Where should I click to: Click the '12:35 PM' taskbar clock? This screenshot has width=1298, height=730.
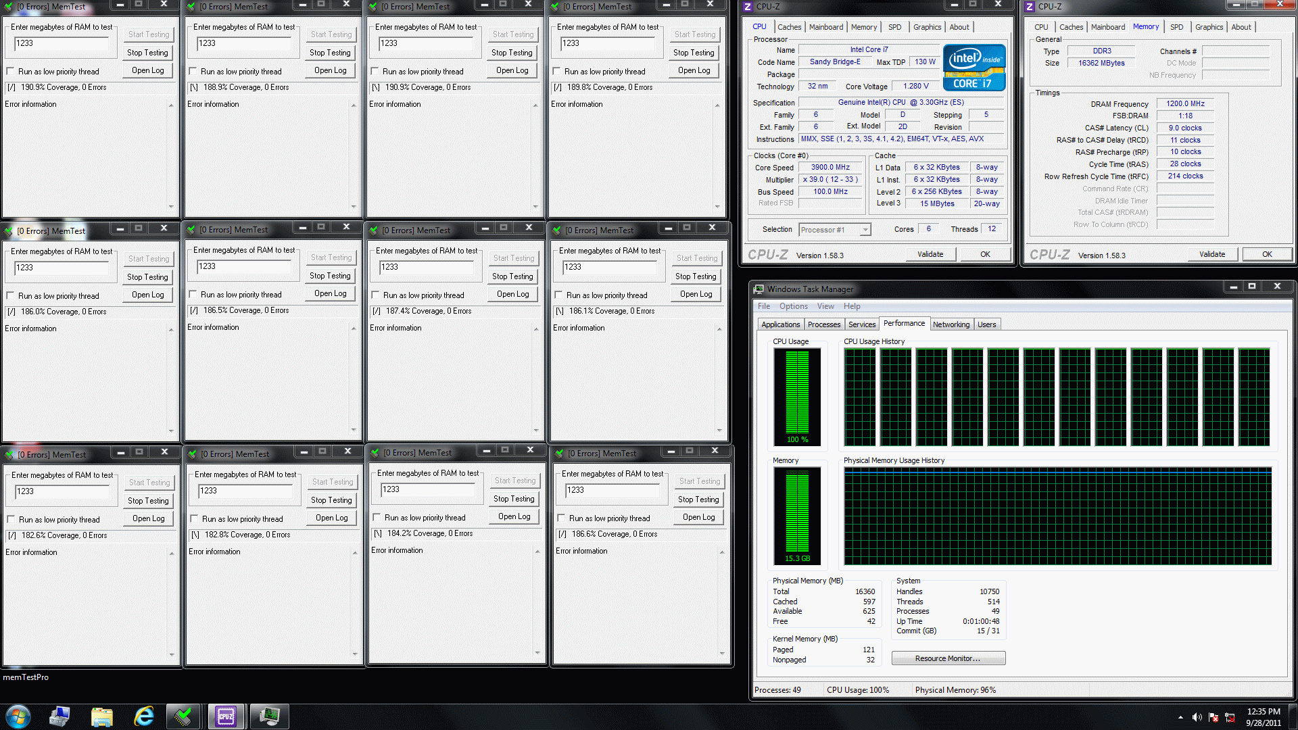click(1264, 712)
